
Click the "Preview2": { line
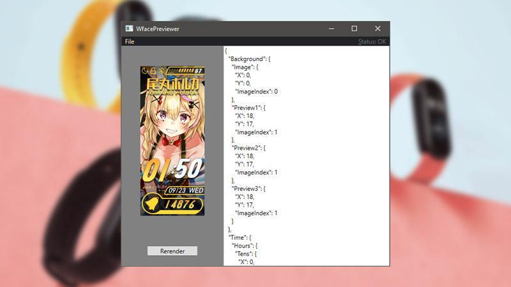[x=248, y=148]
